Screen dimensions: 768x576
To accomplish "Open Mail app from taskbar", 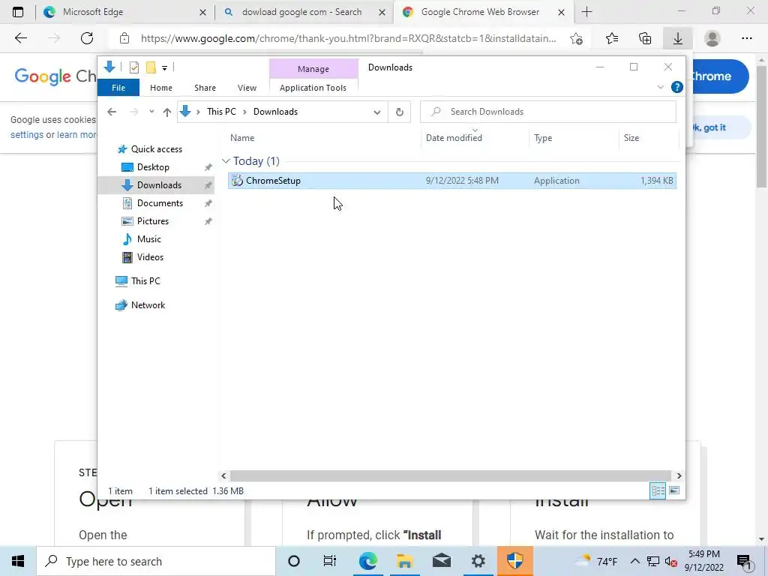I will pos(441,561).
